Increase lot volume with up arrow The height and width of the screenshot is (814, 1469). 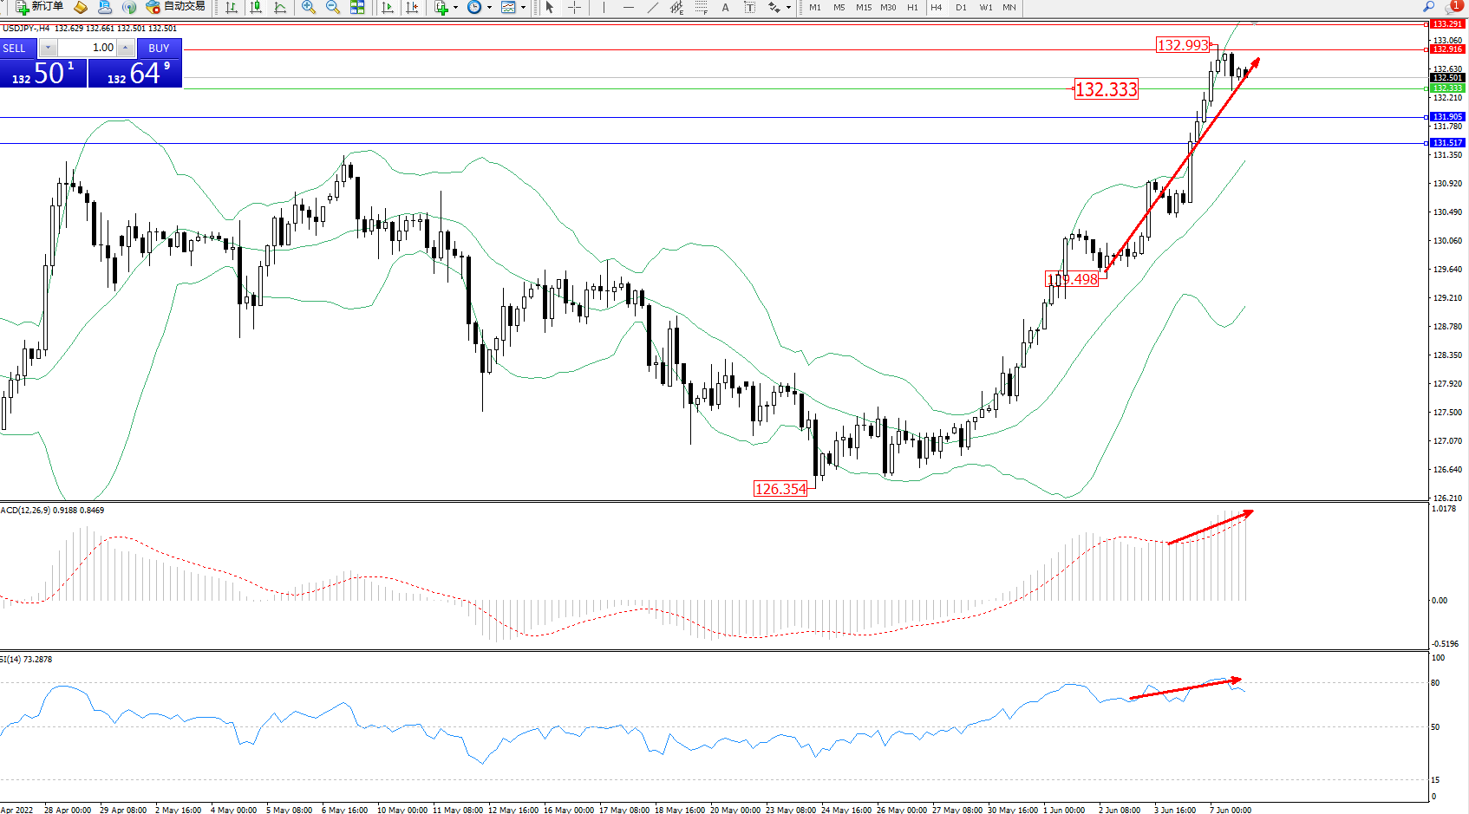(126, 48)
